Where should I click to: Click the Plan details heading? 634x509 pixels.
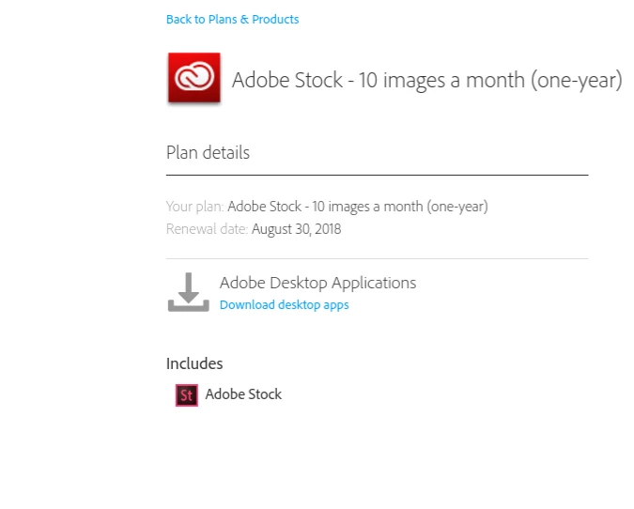pyautogui.click(x=208, y=152)
